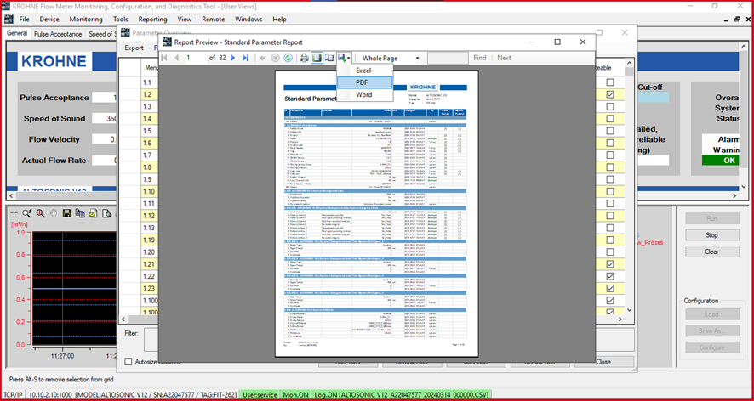Image resolution: width=754 pixels, height=401 pixels.
Task: Uncheck the checkbox in row 1.22
Action: pos(609,276)
